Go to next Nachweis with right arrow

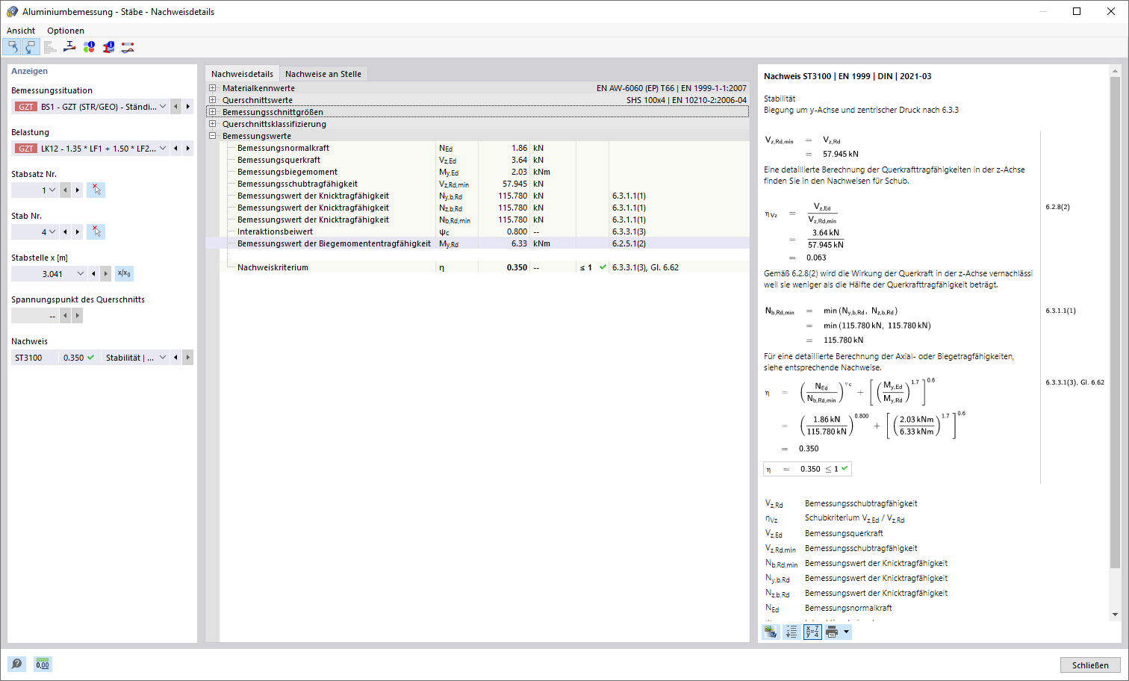point(187,358)
